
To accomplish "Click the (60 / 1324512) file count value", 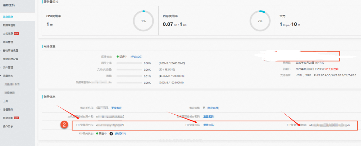I will [167, 70].
